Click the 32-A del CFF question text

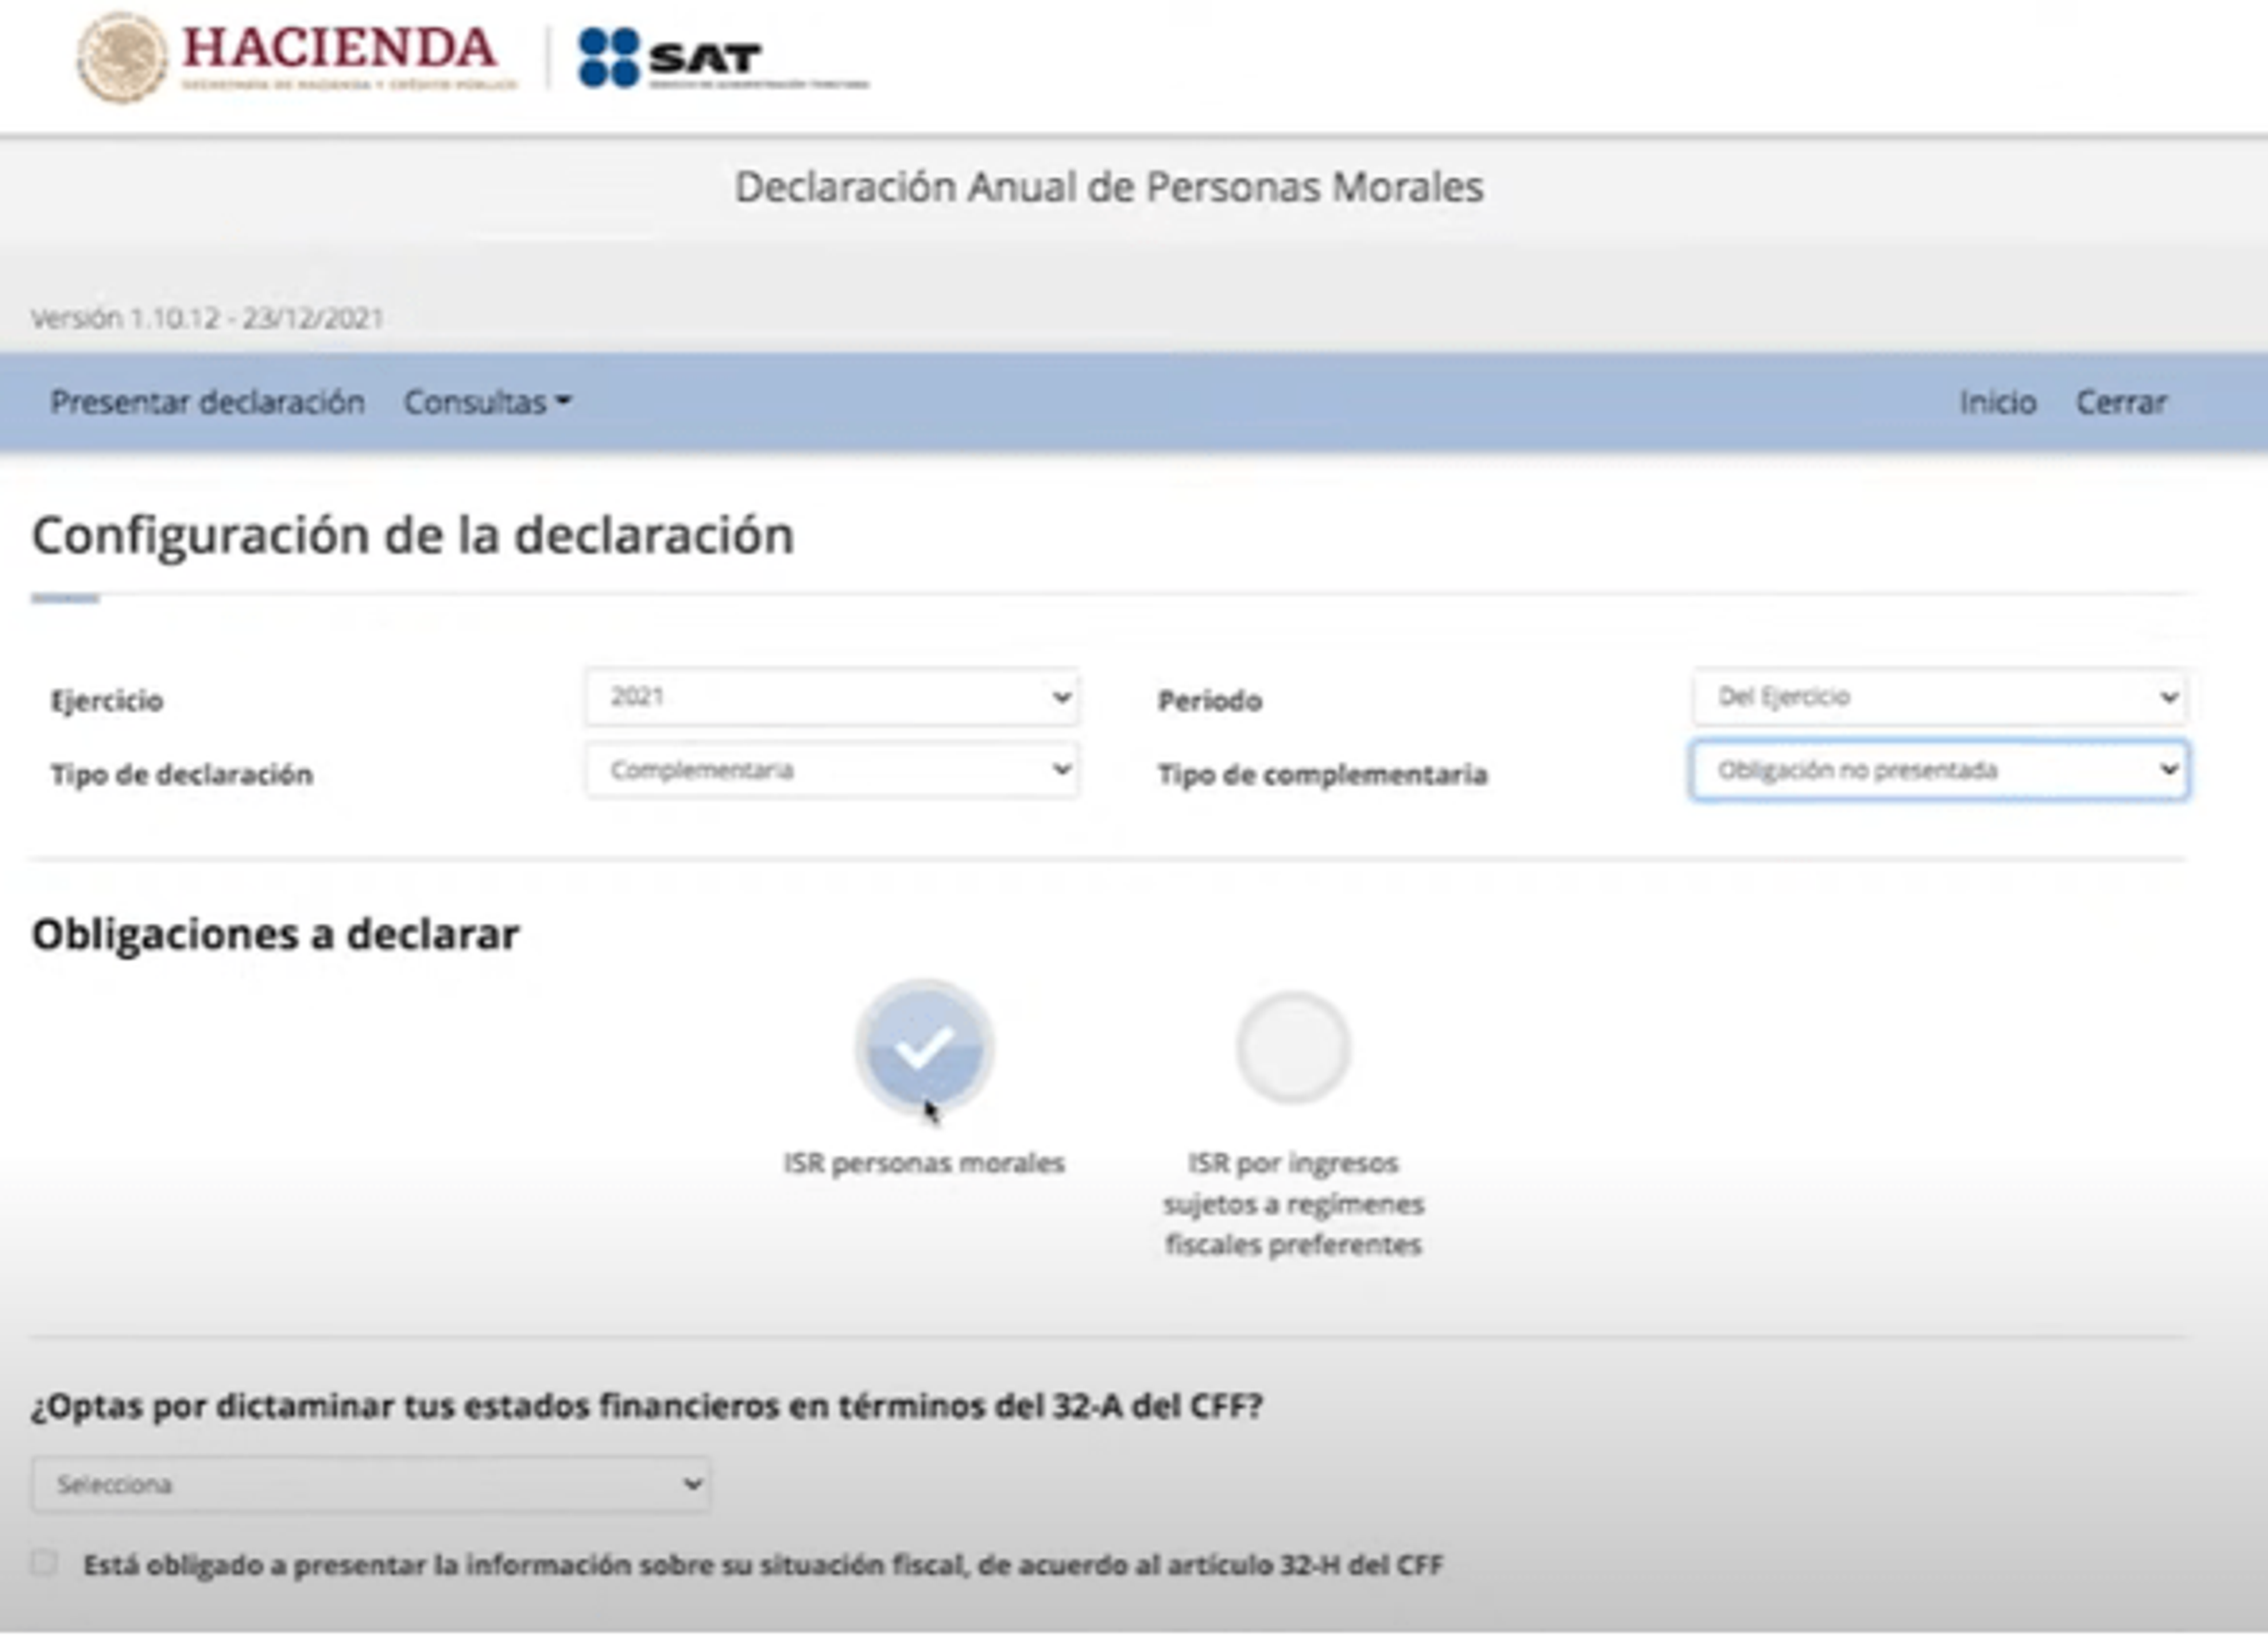click(647, 1406)
